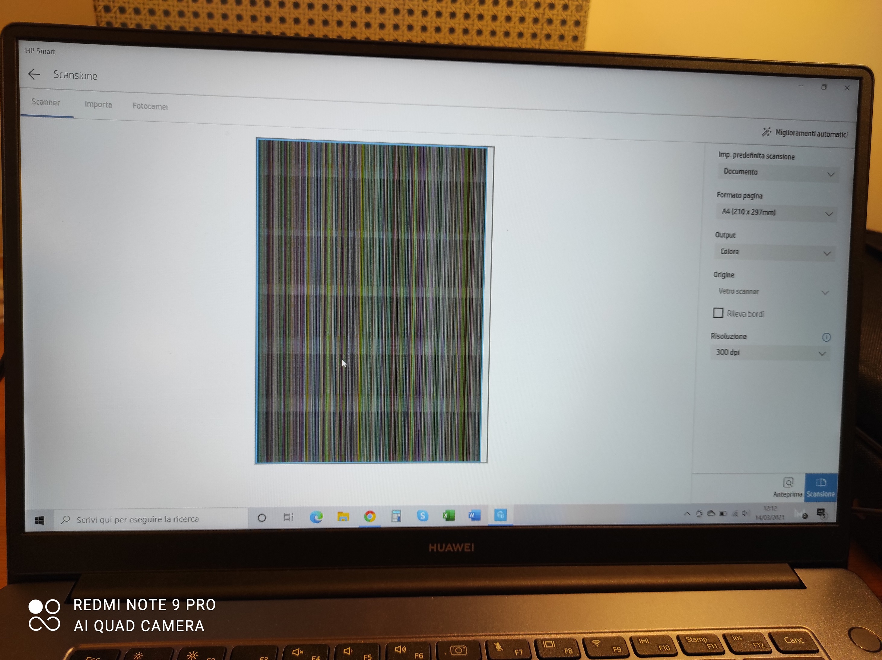Click the HP Smart taskbar icon
Screen dimensions: 882x660
[x=500, y=515]
